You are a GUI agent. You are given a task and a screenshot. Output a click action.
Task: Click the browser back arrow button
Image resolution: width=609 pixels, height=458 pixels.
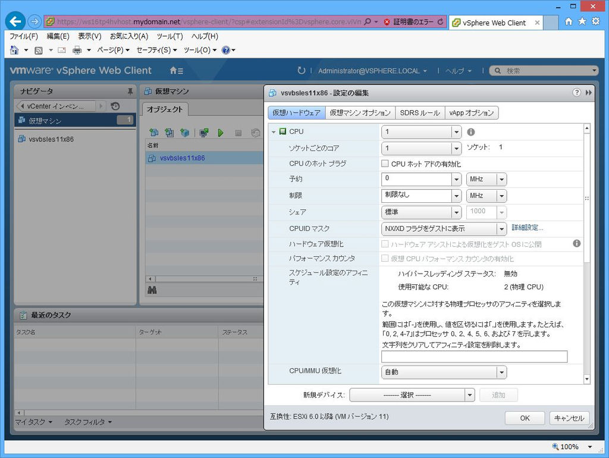tap(15, 21)
